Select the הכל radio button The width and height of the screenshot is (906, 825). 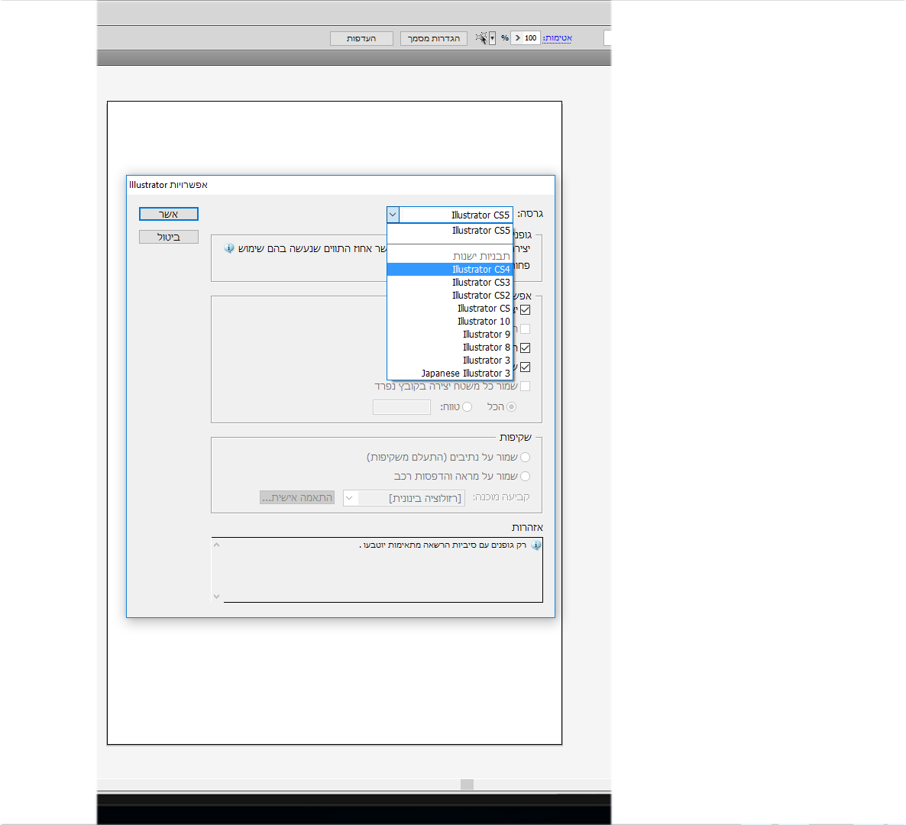[x=511, y=406]
